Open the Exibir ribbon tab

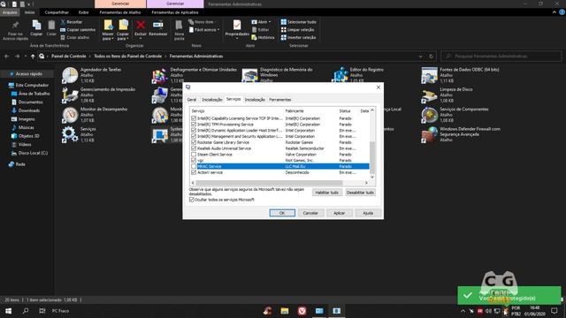point(83,12)
